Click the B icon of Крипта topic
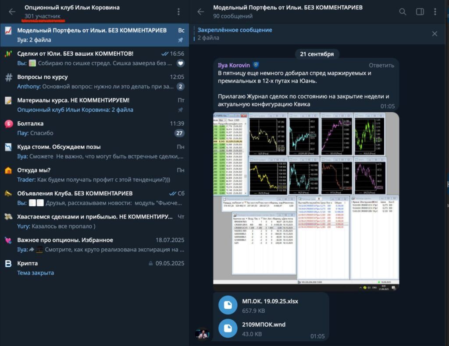This screenshot has height=346, width=449. [x=8, y=264]
